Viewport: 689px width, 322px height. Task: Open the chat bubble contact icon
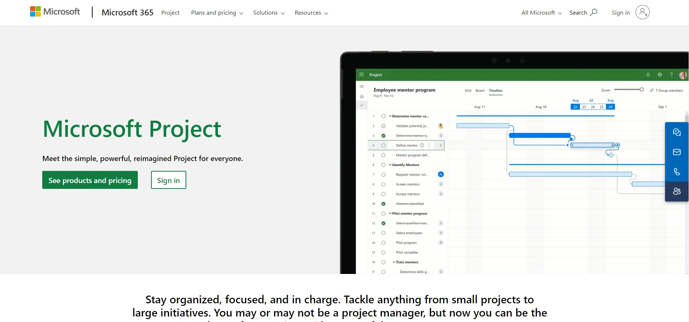pyautogui.click(x=677, y=132)
